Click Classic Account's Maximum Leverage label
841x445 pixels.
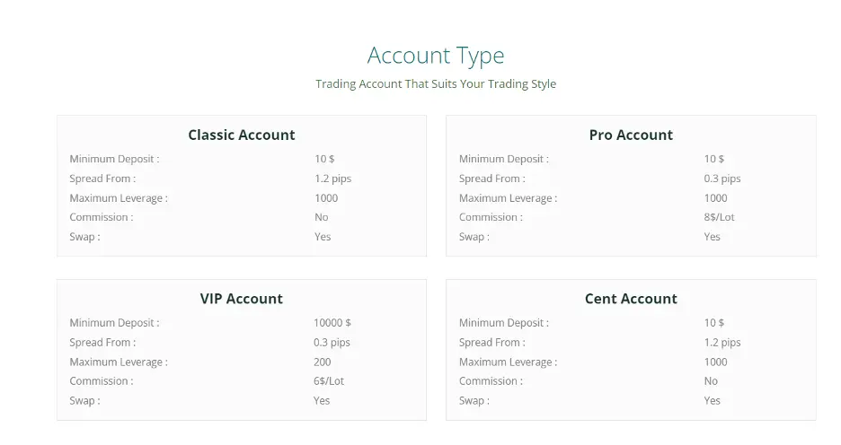[119, 198]
